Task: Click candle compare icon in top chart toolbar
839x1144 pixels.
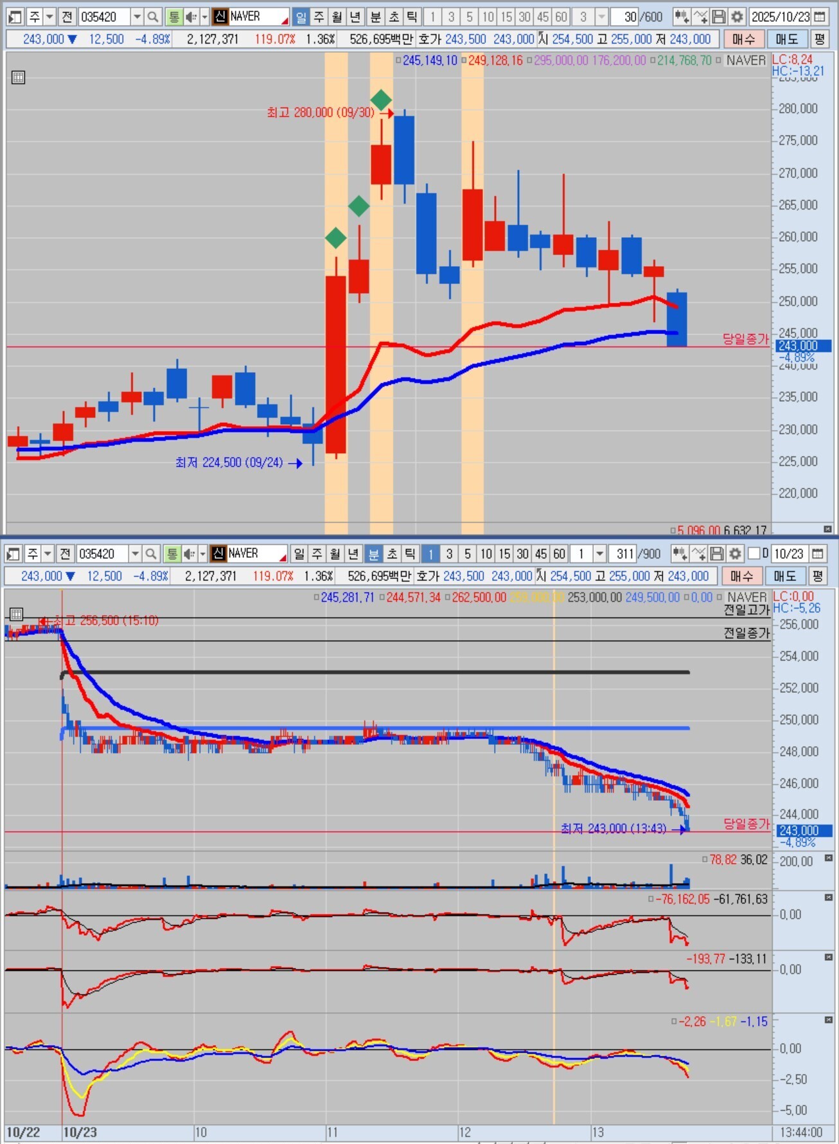Action: click(x=682, y=17)
